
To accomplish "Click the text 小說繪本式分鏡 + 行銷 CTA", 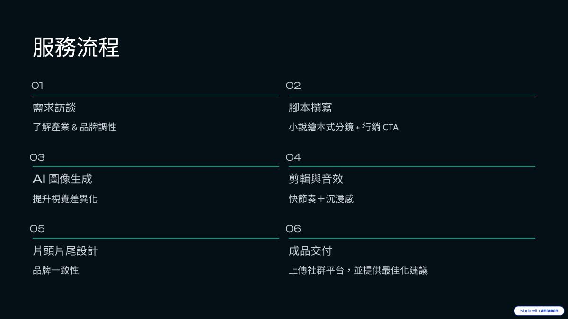I will pos(344,127).
